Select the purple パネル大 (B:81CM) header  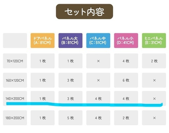pyautogui.click(x=70, y=40)
